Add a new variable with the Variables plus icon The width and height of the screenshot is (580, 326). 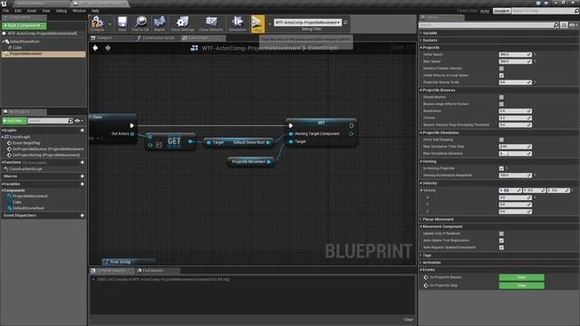tap(82, 184)
